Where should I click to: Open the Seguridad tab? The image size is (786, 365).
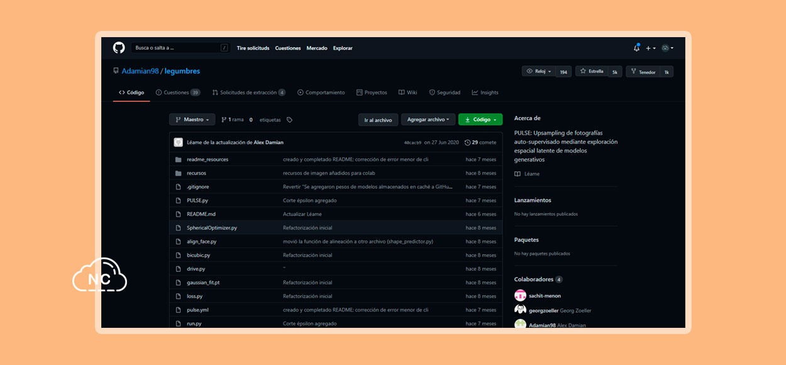445,93
